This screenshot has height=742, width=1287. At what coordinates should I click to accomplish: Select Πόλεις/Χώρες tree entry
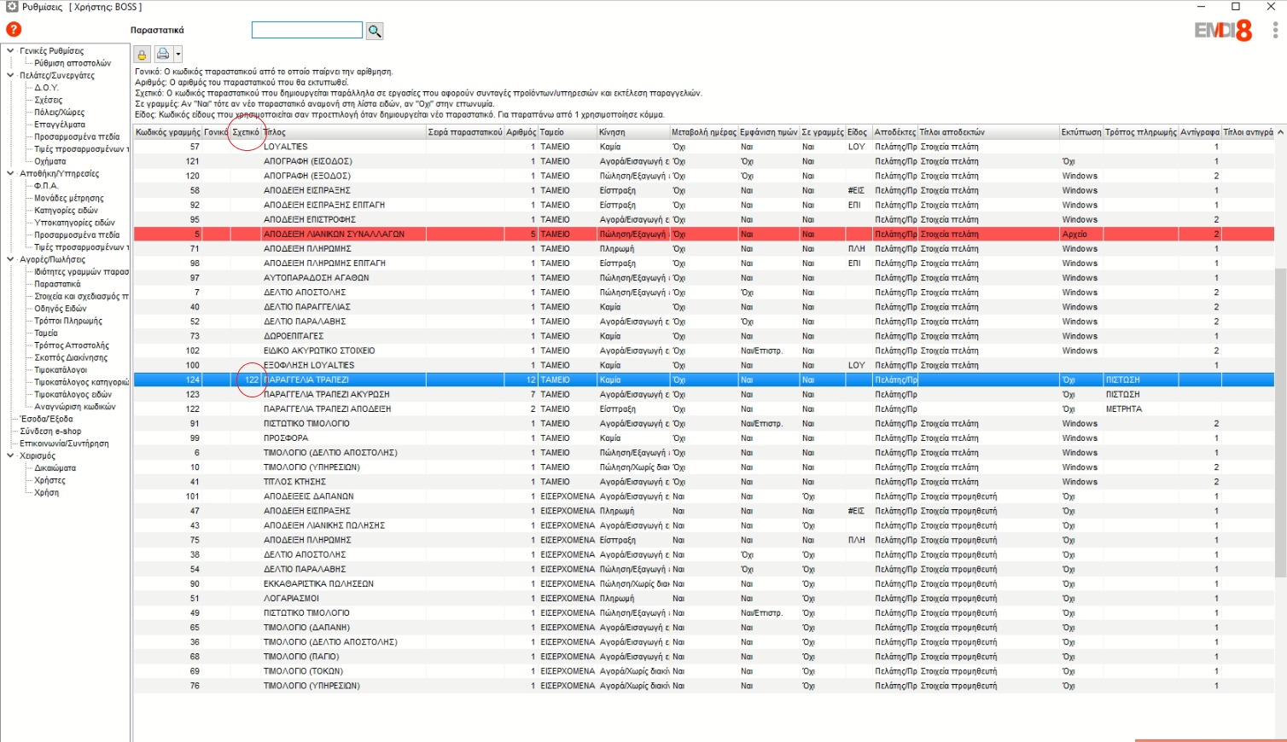coord(59,113)
